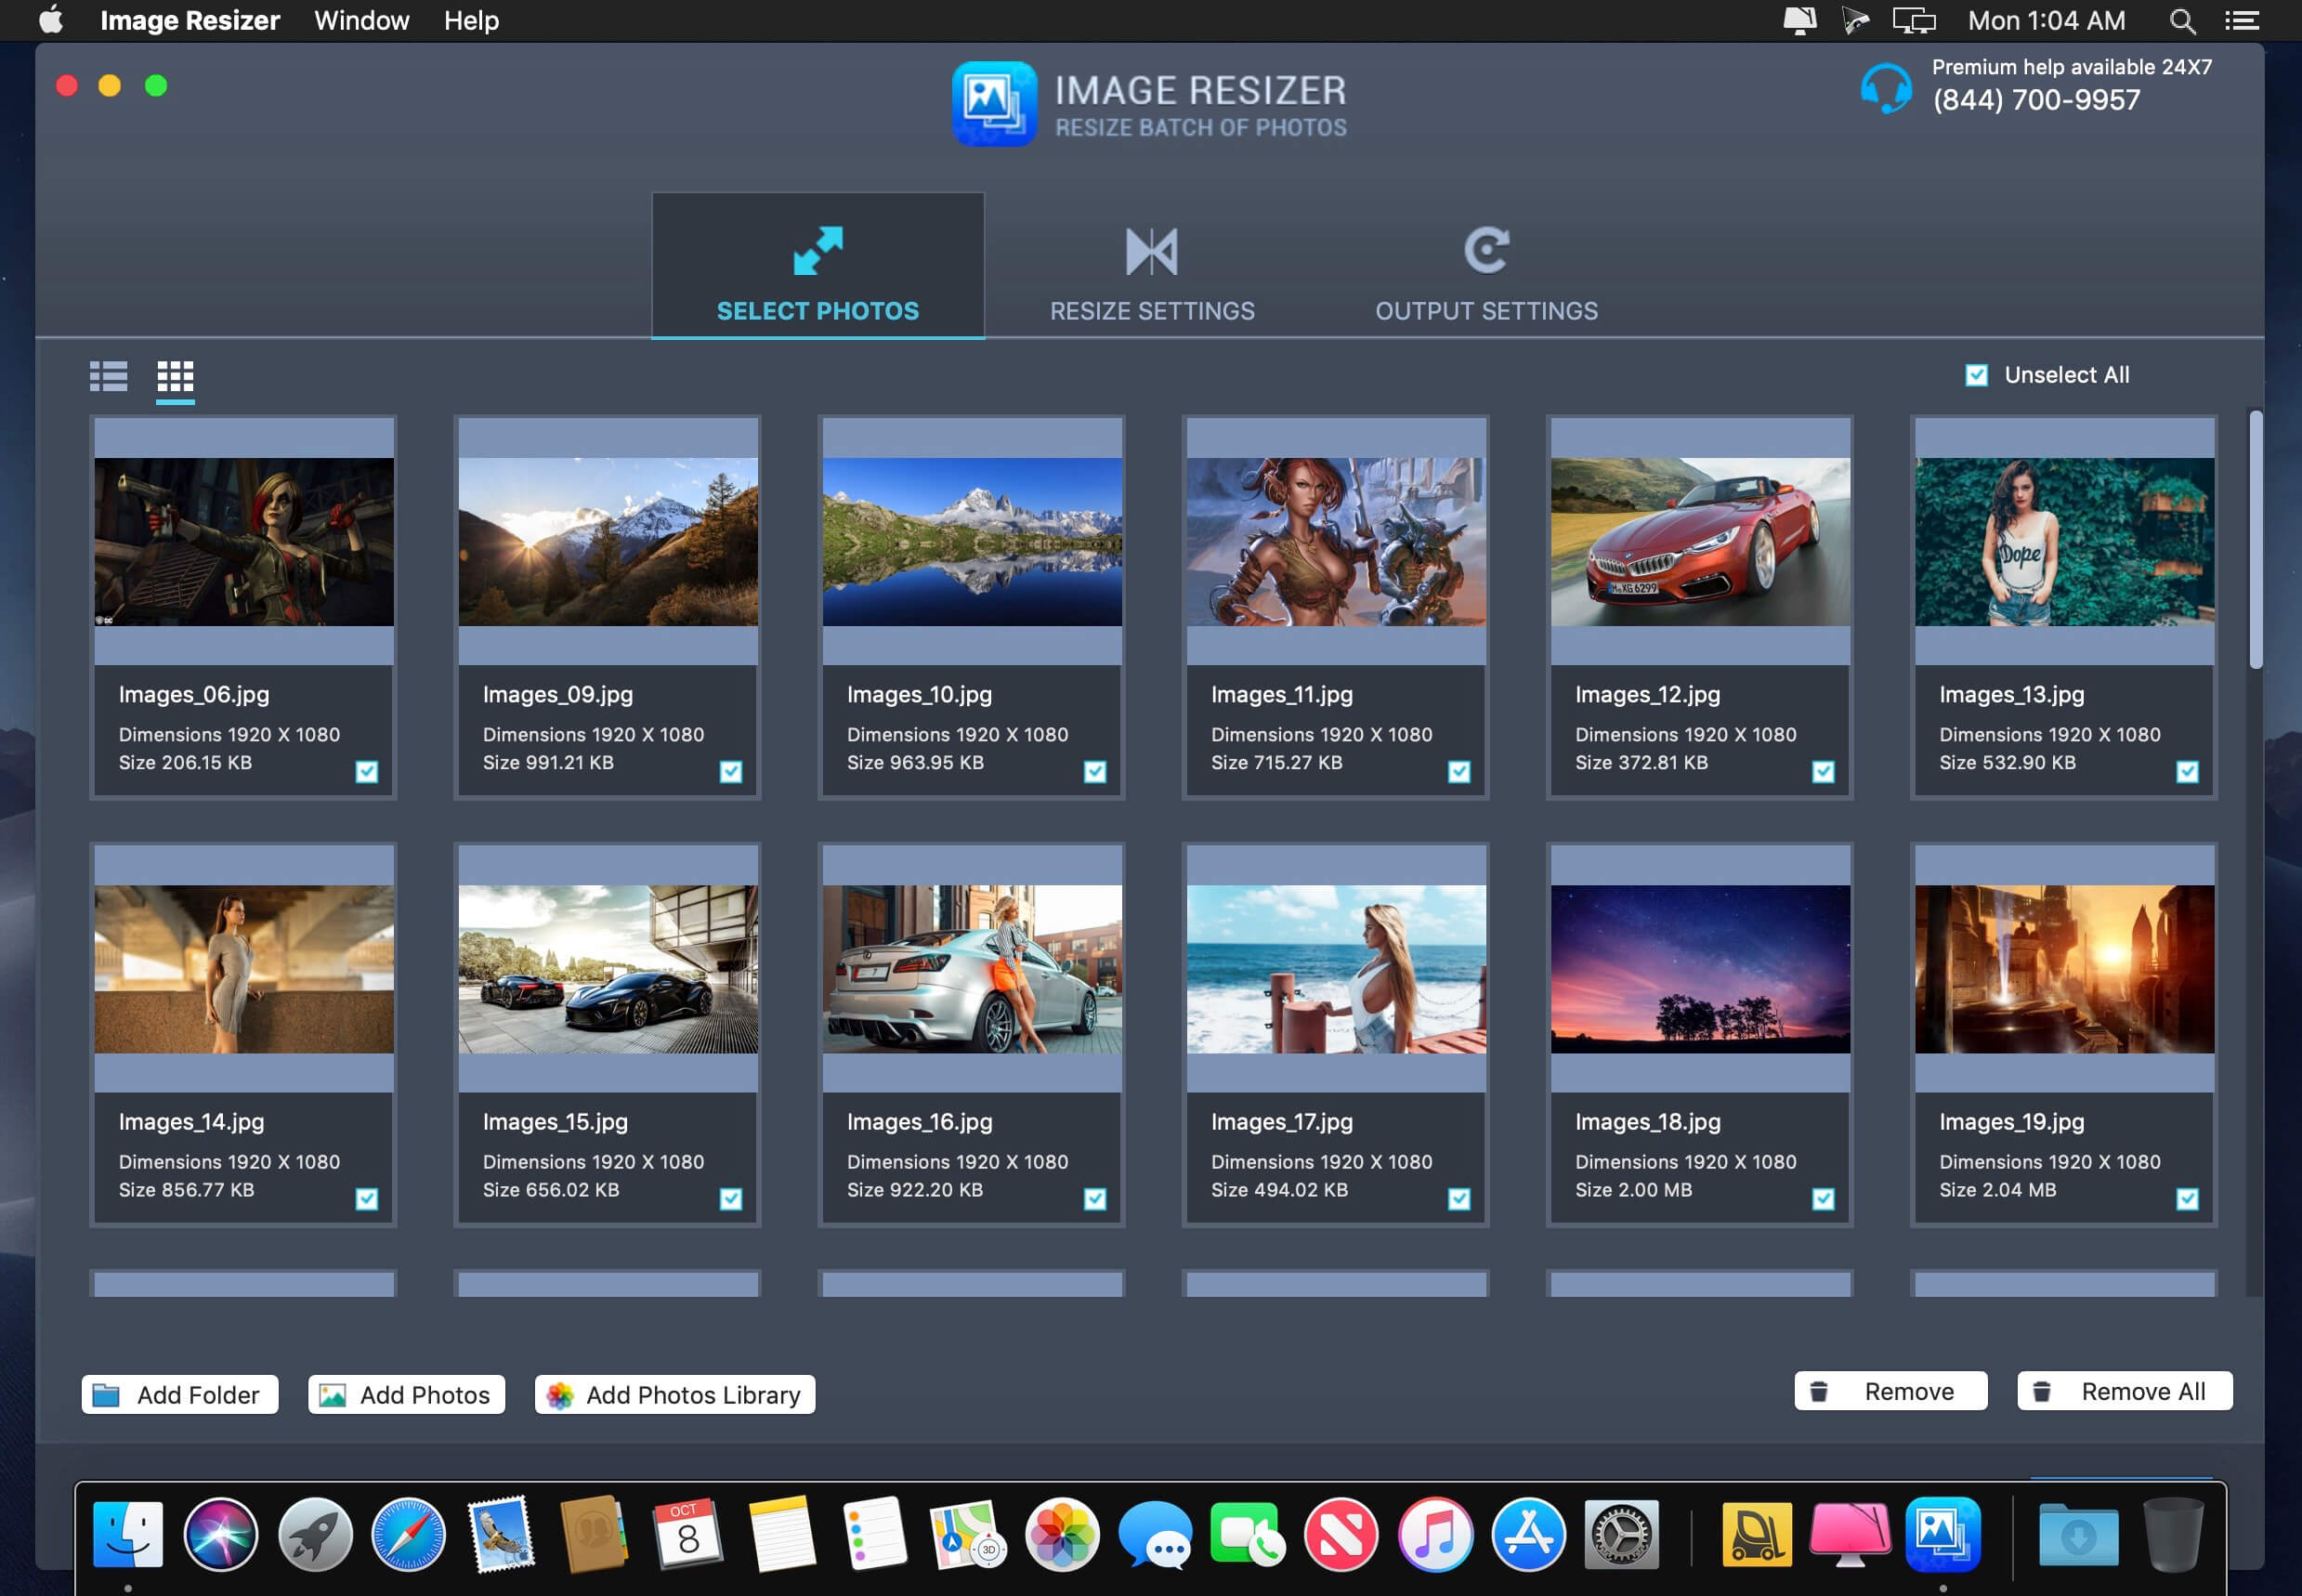Click the Remove All button

(2125, 1391)
